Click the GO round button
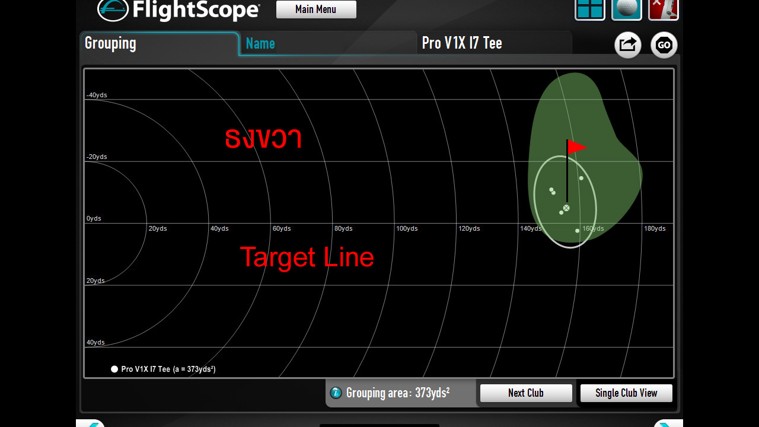The width and height of the screenshot is (759, 427). pyautogui.click(x=664, y=45)
